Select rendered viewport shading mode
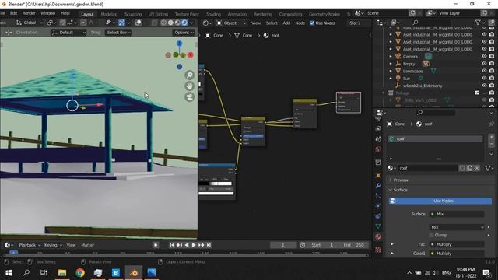Viewport: 498px width, 280px height. [x=184, y=23]
